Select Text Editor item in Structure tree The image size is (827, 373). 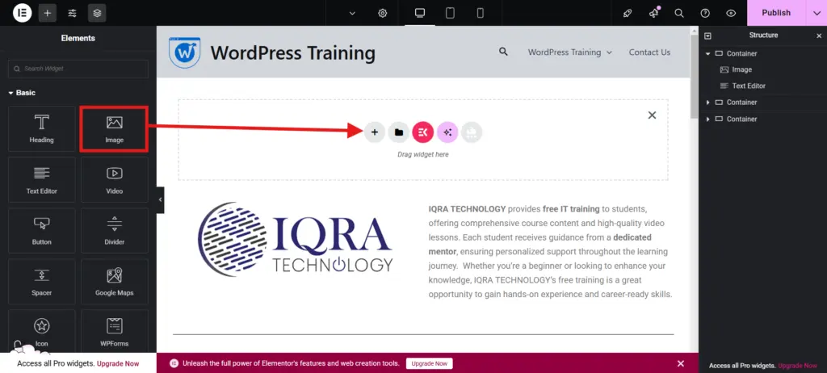[x=749, y=86]
